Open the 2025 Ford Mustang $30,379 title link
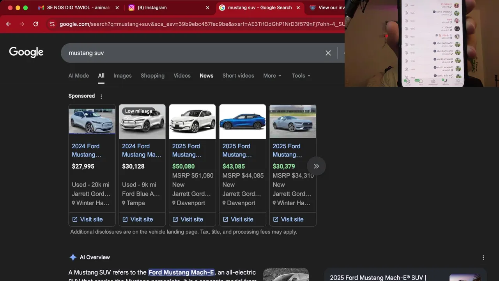The width and height of the screenshot is (499, 281). click(x=287, y=150)
